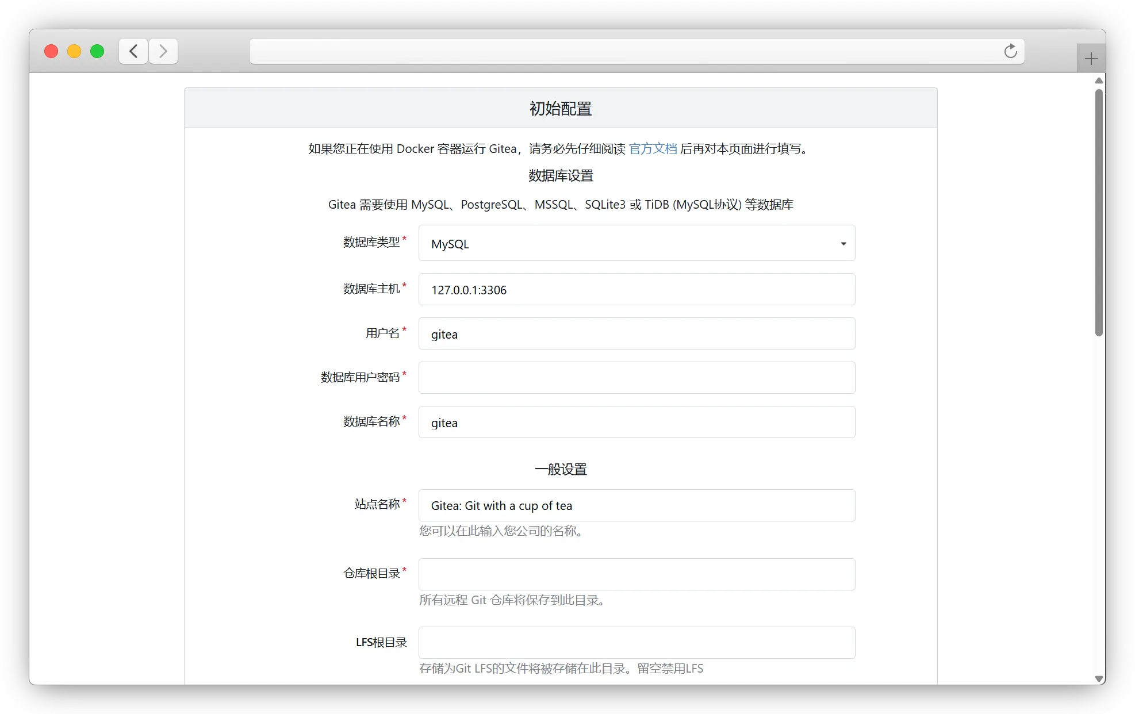Focus the empty 仓库根目录 input field

636,574
